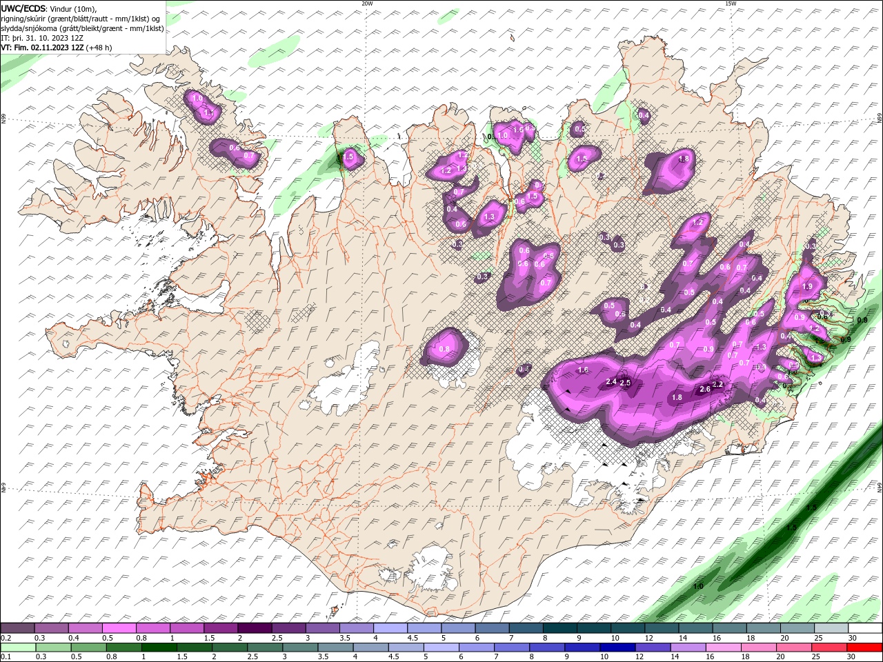Pick the light pink swatch right of 16 in lower legend
Image resolution: width=883 pixels, height=662 pixels.
point(723,648)
